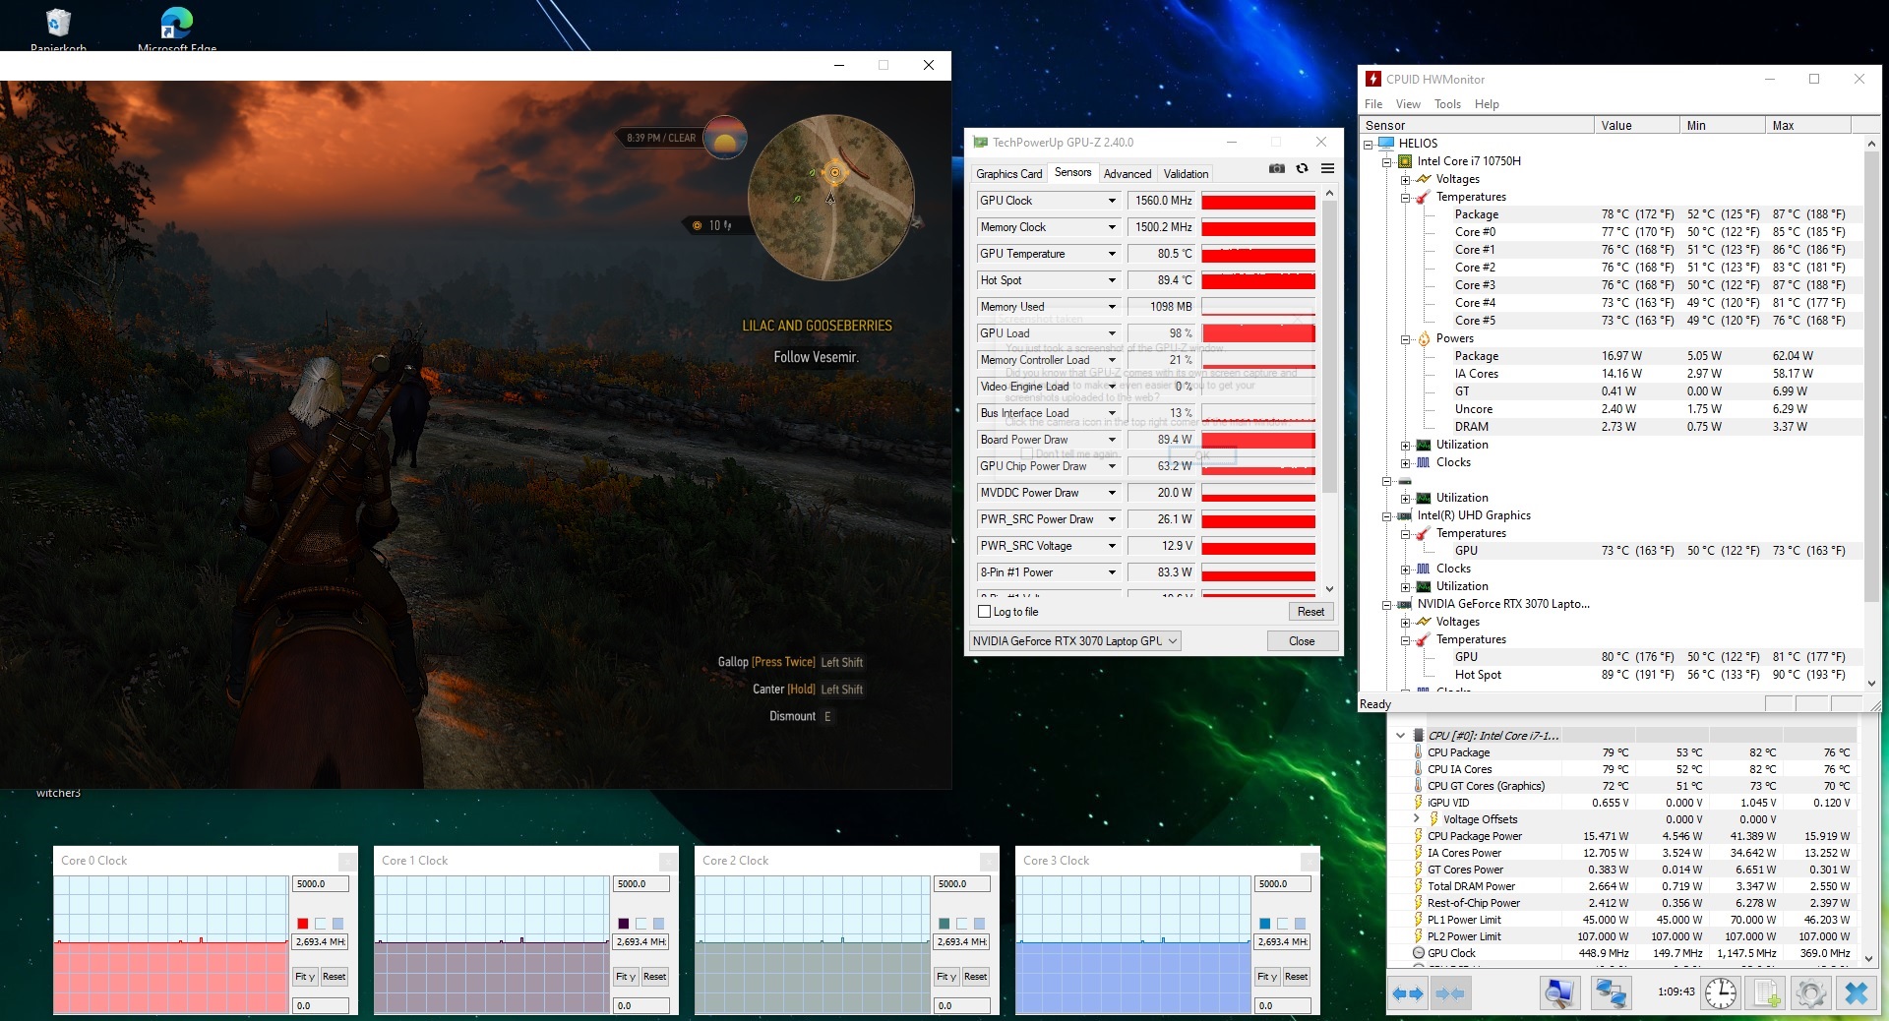Click HWiNFO collapse columns arrows button
1889x1021 pixels.
click(x=1450, y=993)
